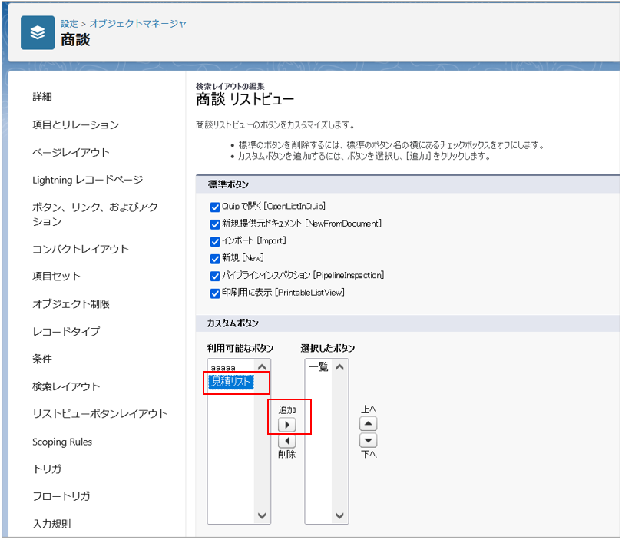Go to ページレイアウト sidebar item
The image size is (622, 540).
click(x=71, y=152)
